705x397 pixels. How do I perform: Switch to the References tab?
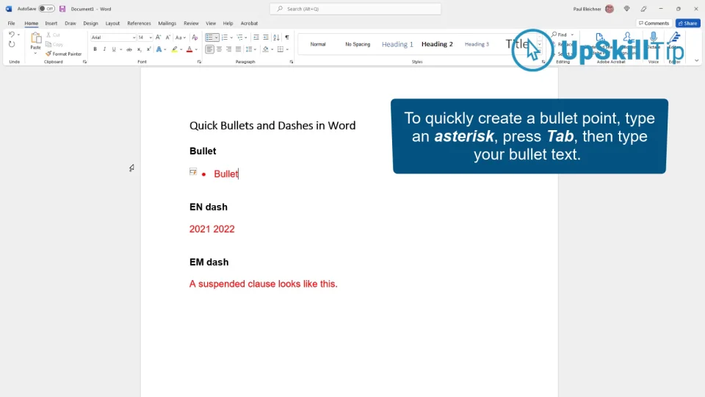click(139, 24)
